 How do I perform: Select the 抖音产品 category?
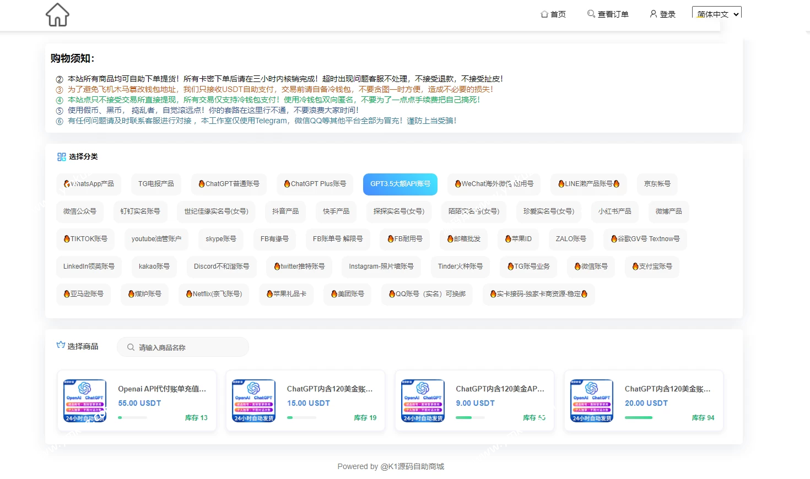(285, 211)
